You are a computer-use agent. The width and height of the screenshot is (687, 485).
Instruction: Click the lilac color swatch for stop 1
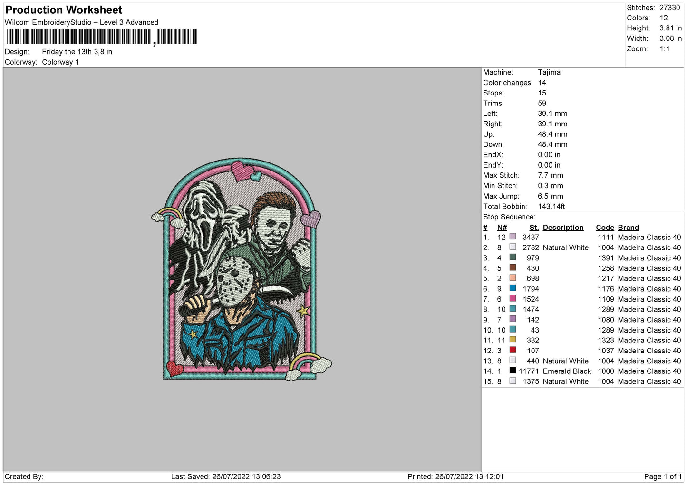(513, 237)
